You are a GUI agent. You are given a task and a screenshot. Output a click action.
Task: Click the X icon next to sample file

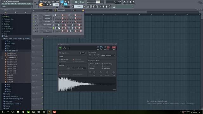(85, 53)
